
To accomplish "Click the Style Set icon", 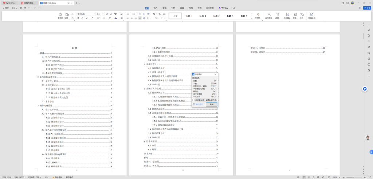I will click(x=258, y=14).
